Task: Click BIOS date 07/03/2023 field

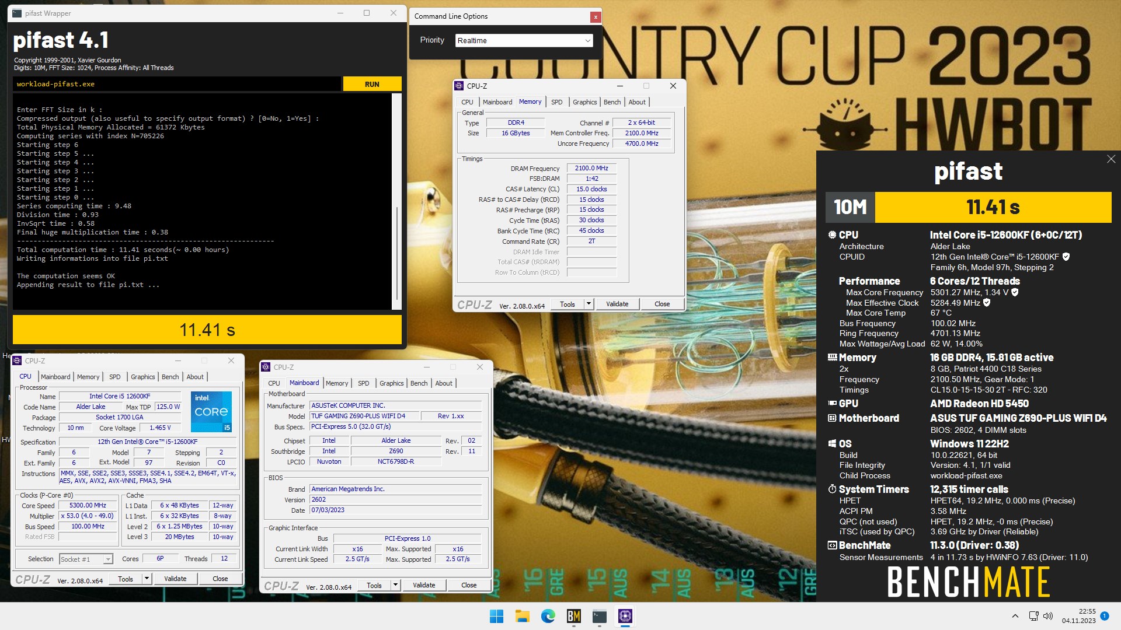Action: pyautogui.click(x=396, y=510)
